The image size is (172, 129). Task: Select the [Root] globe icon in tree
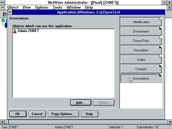point(3,20)
